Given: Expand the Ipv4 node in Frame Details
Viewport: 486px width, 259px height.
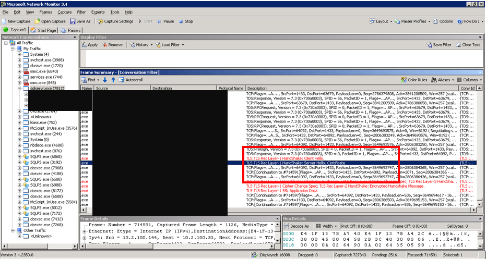Looking at the screenshot, I should pyautogui.click(x=85, y=238).
